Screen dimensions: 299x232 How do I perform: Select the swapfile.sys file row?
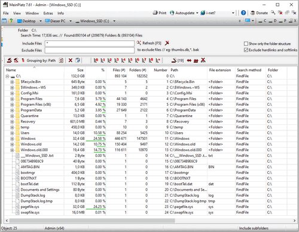point(151,212)
